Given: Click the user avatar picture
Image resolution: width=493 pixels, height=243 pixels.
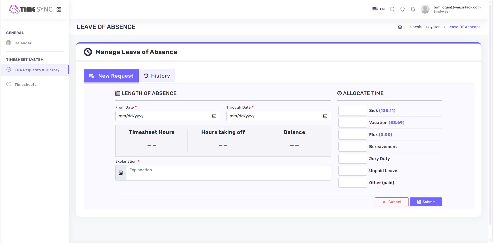Looking at the screenshot, I should click(x=425, y=9).
